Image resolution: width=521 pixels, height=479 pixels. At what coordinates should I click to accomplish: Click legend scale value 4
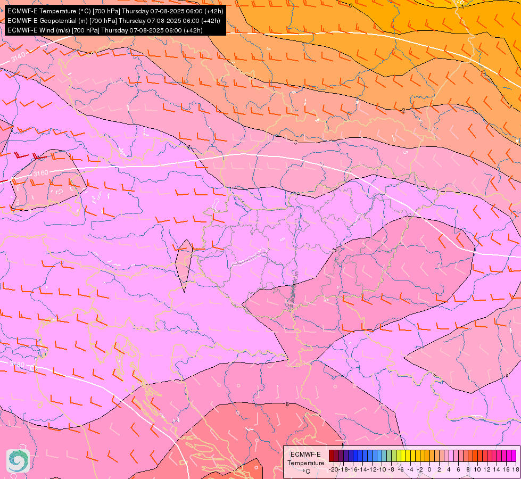[449, 469]
